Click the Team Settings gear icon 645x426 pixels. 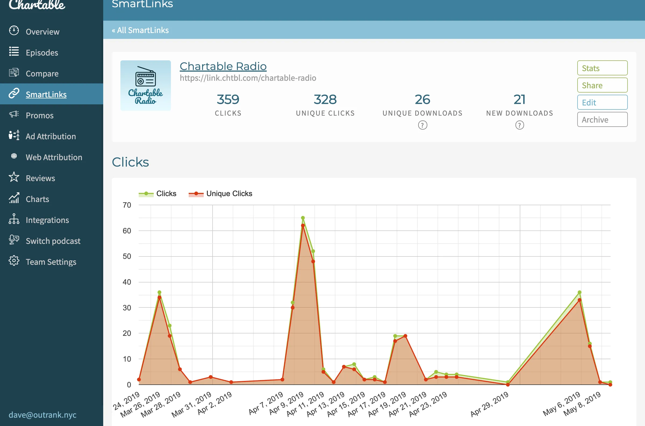click(x=14, y=261)
